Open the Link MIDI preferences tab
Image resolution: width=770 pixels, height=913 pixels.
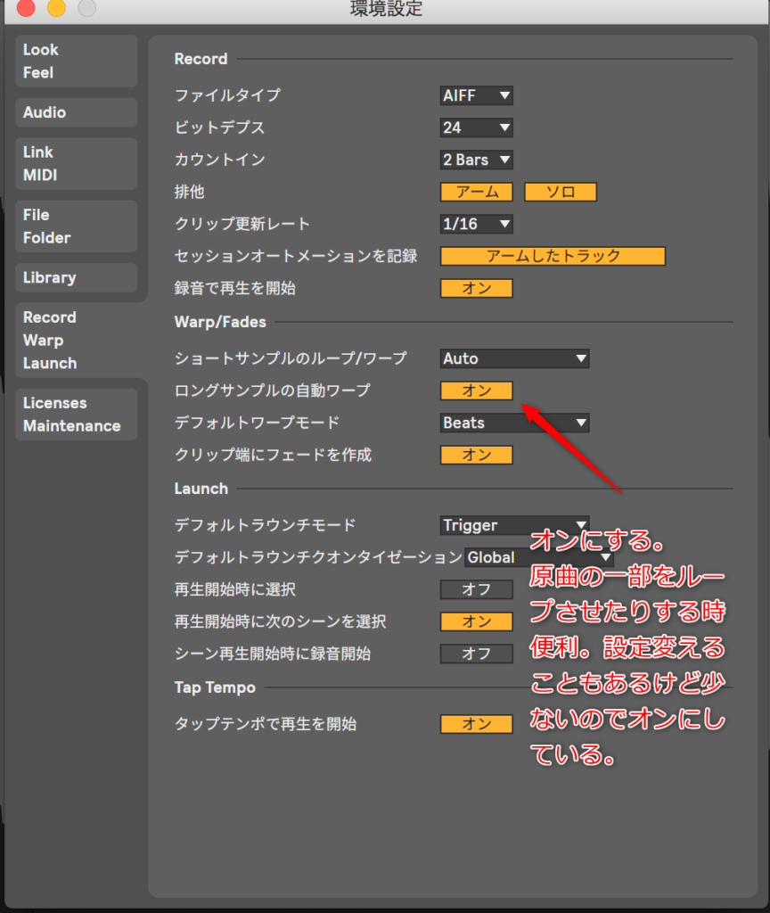pos(76,164)
